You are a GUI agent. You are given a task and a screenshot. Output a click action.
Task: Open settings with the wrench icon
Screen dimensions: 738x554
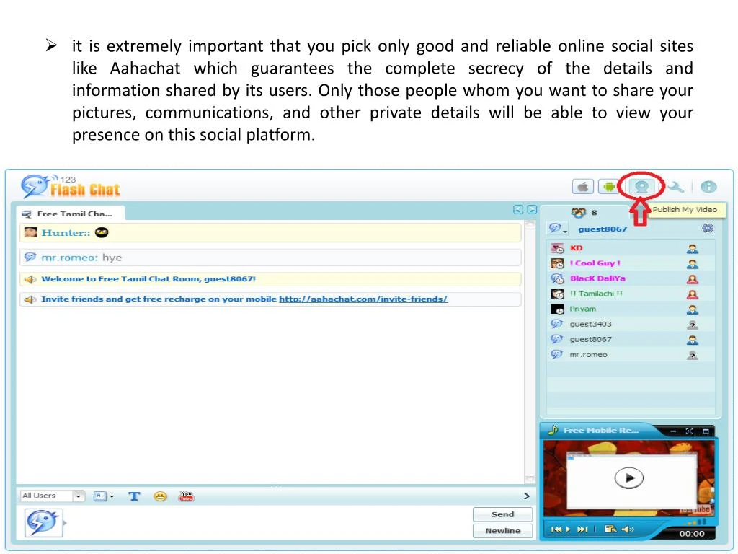click(x=675, y=187)
